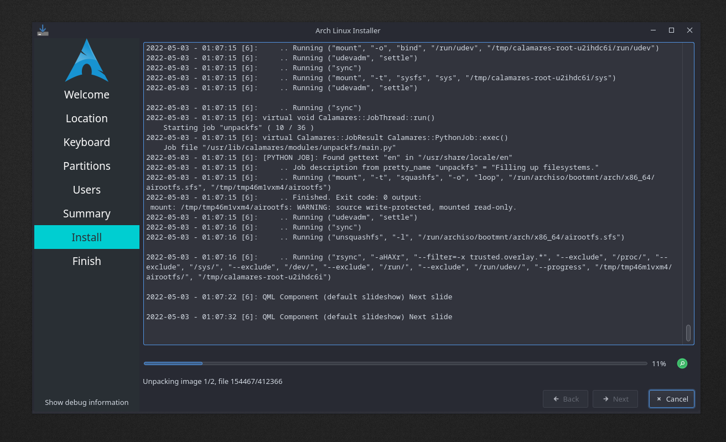This screenshot has width=726, height=442.
Task: Click the 'WARNING: source write-protected' log line
Action: coord(333,207)
